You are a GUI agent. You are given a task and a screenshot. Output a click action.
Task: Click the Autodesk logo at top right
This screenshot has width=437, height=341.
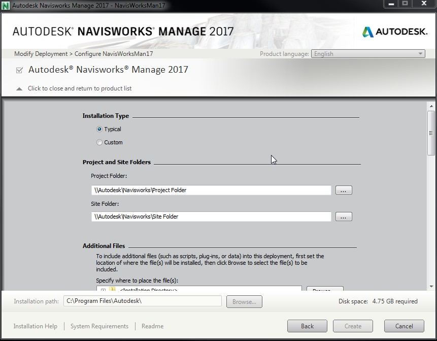point(395,31)
